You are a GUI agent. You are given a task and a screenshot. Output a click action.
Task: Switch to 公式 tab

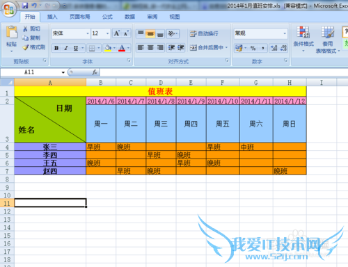[107, 17]
